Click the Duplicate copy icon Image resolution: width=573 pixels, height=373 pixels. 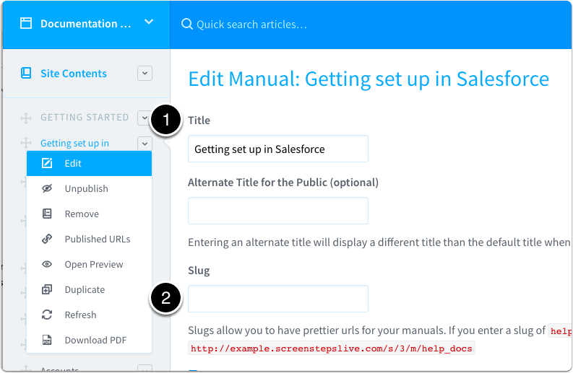pyautogui.click(x=47, y=289)
